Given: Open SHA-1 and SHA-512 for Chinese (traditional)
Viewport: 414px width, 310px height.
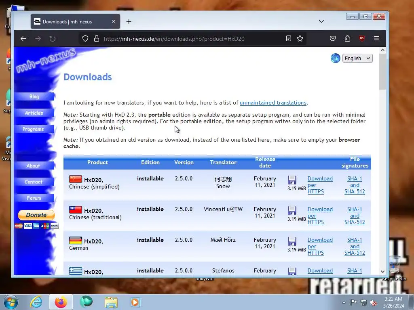Looking at the screenshot, I should tap(355, 216).
